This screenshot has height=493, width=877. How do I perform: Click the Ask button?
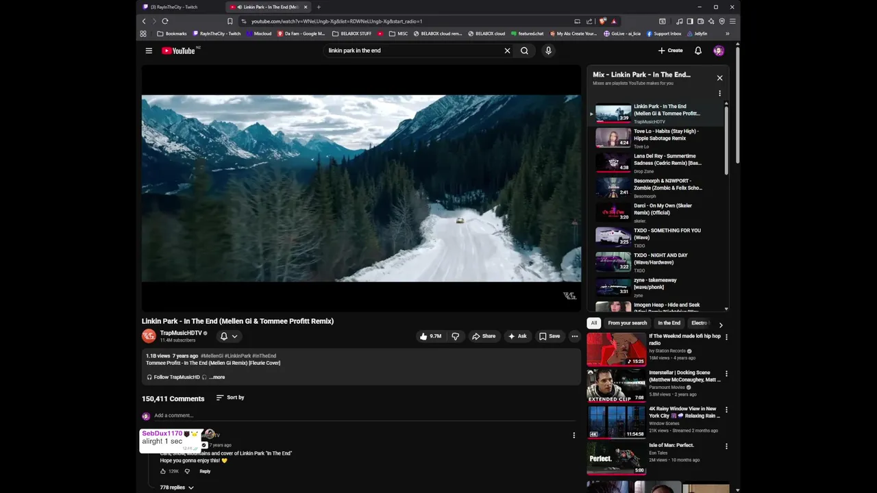tap(517, 336)
